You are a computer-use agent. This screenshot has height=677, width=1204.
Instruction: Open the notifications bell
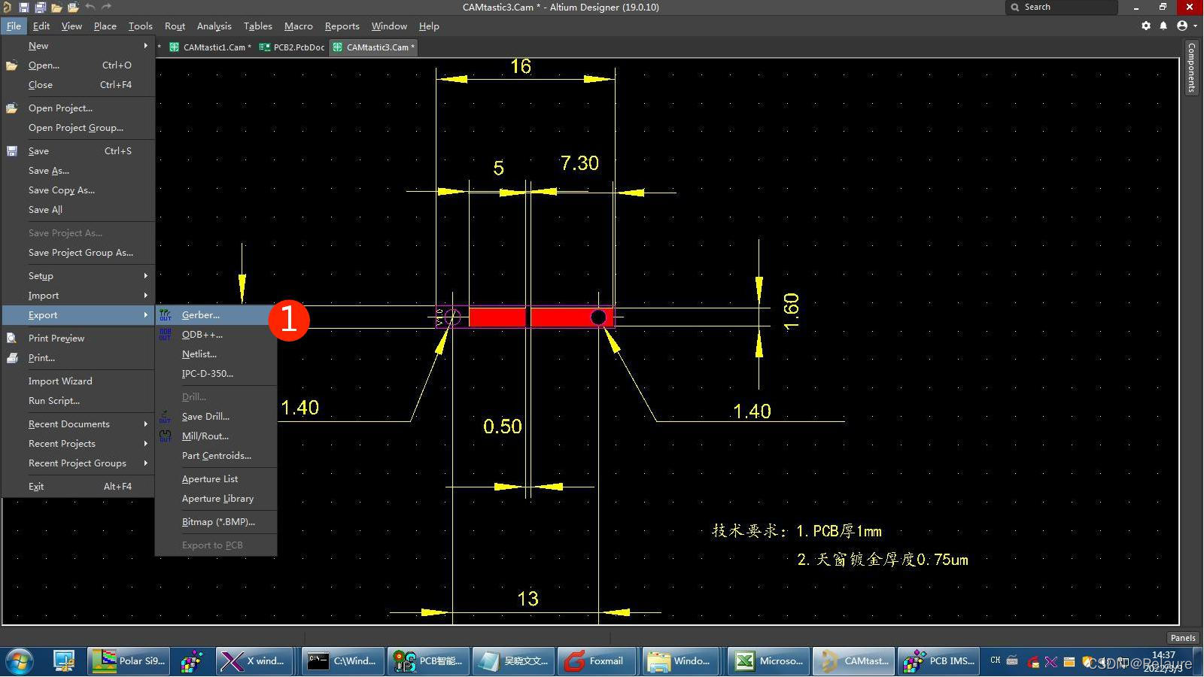click(x=1163, y=26)
